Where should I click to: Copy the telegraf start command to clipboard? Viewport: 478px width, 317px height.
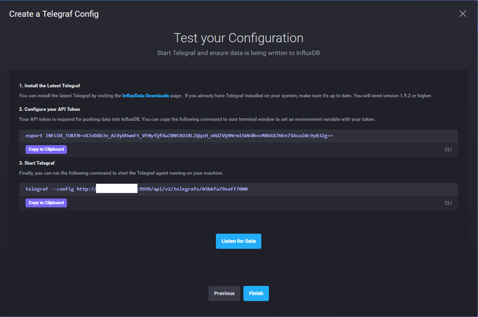point(46,203)
